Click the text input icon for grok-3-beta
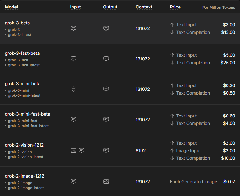Screen dimensions: 240x196 (x=73, y=28)
